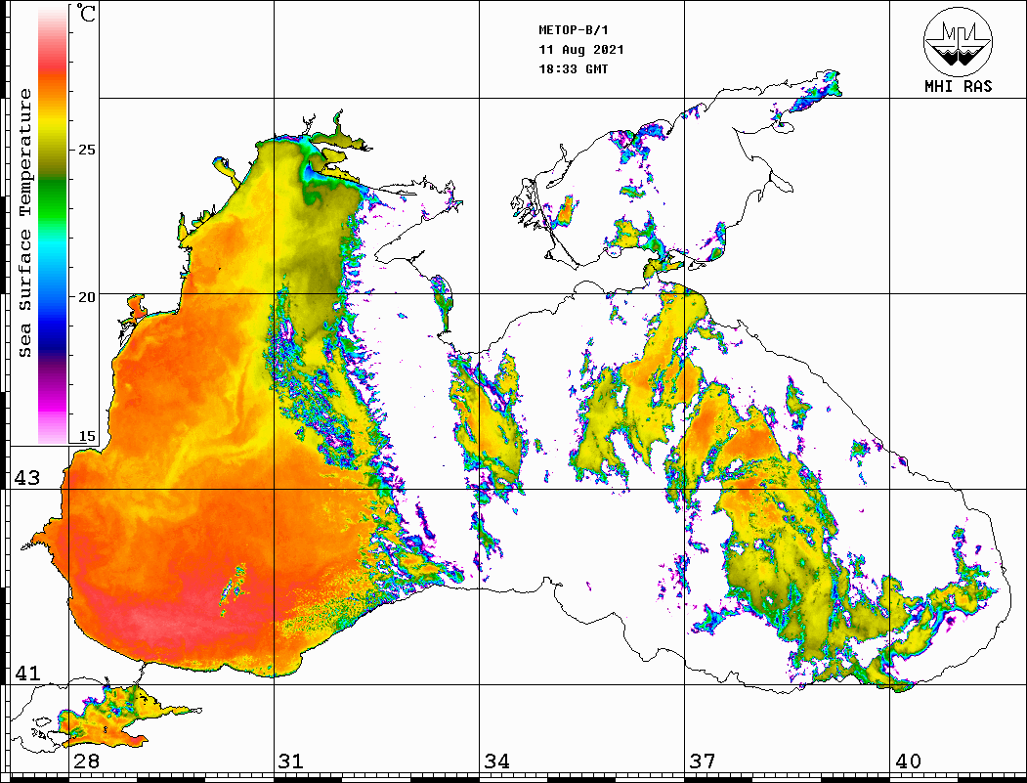Image resolution: width=1027 pixels, height=783 pixels.
Task: Click the longitude label 37
Action: point(703,761)
